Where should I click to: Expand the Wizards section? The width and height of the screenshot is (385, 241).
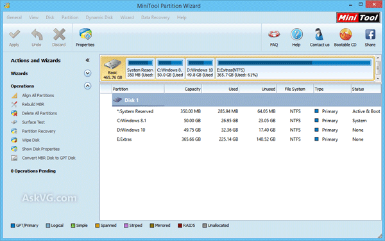pyautogui.click(x=88, y=73)
